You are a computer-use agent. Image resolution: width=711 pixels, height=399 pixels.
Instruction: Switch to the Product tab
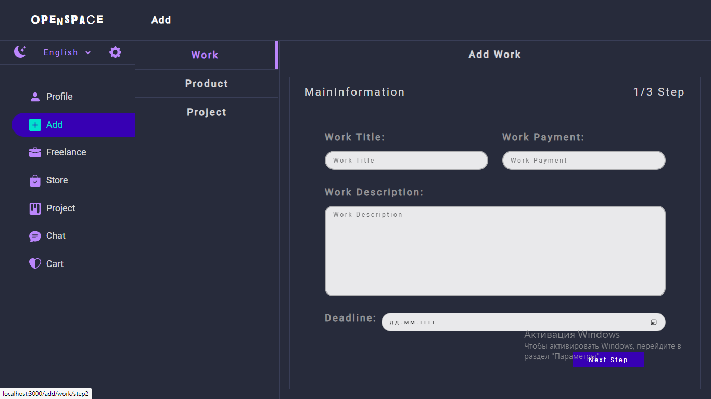pos(207,84)
